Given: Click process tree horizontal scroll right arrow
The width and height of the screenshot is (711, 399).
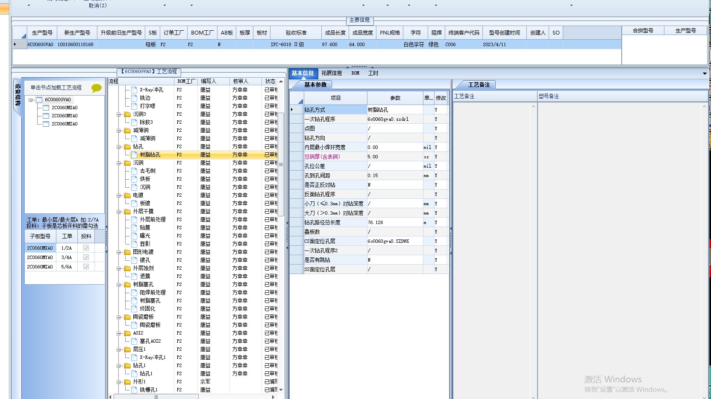Looking at the screenshot, I should pyautogui.click(x=273, y=397).
